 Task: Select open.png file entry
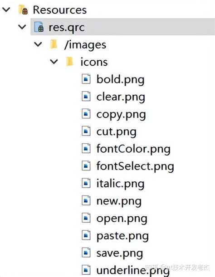[x=122, y=219]
